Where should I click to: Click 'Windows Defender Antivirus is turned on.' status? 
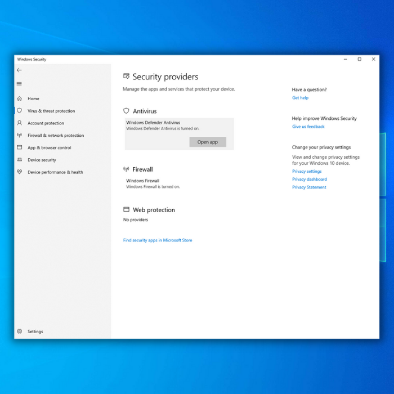coord(163,128)
